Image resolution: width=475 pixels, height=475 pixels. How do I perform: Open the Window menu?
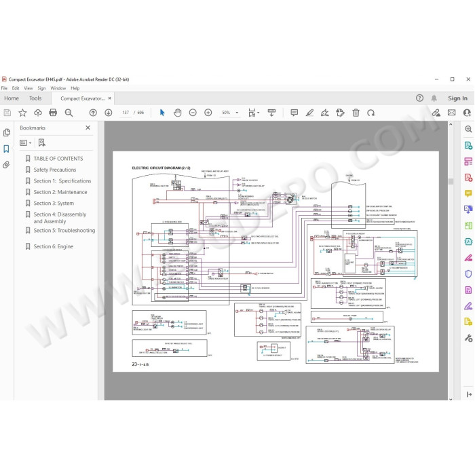coord(58,88)
